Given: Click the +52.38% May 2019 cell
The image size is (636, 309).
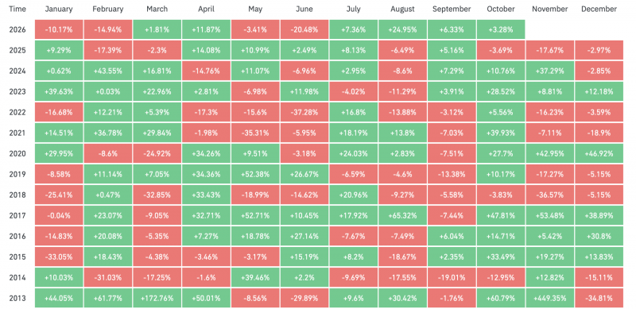Looking at the screenshot, I should point(255,174).
